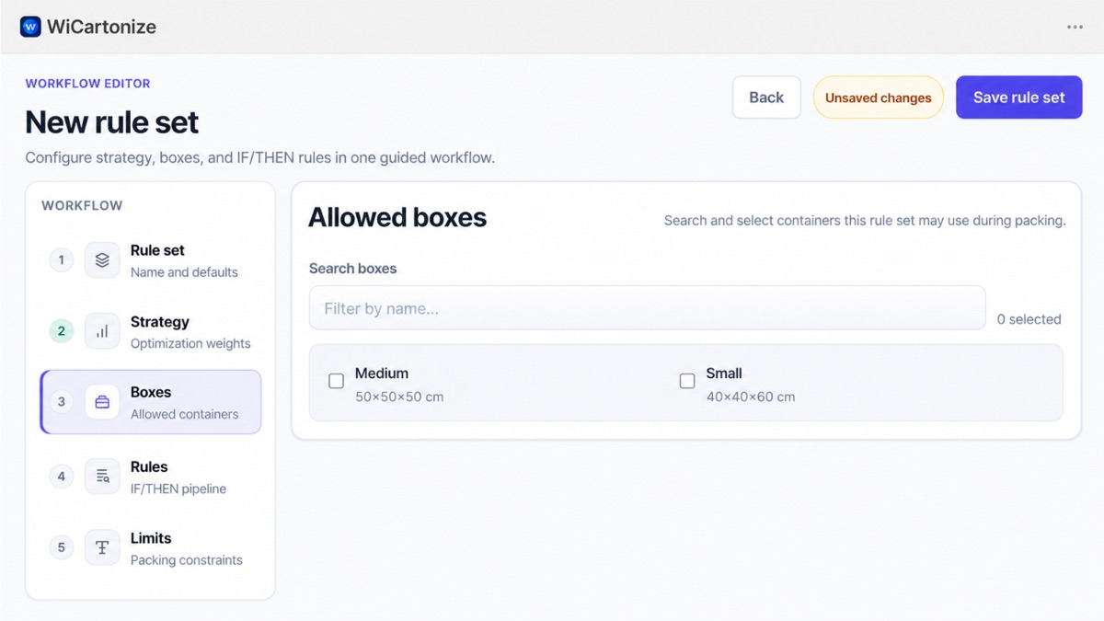The image size is (1104, 621).
Task: Open the Boxes workflow step
Action: (151, 402)
